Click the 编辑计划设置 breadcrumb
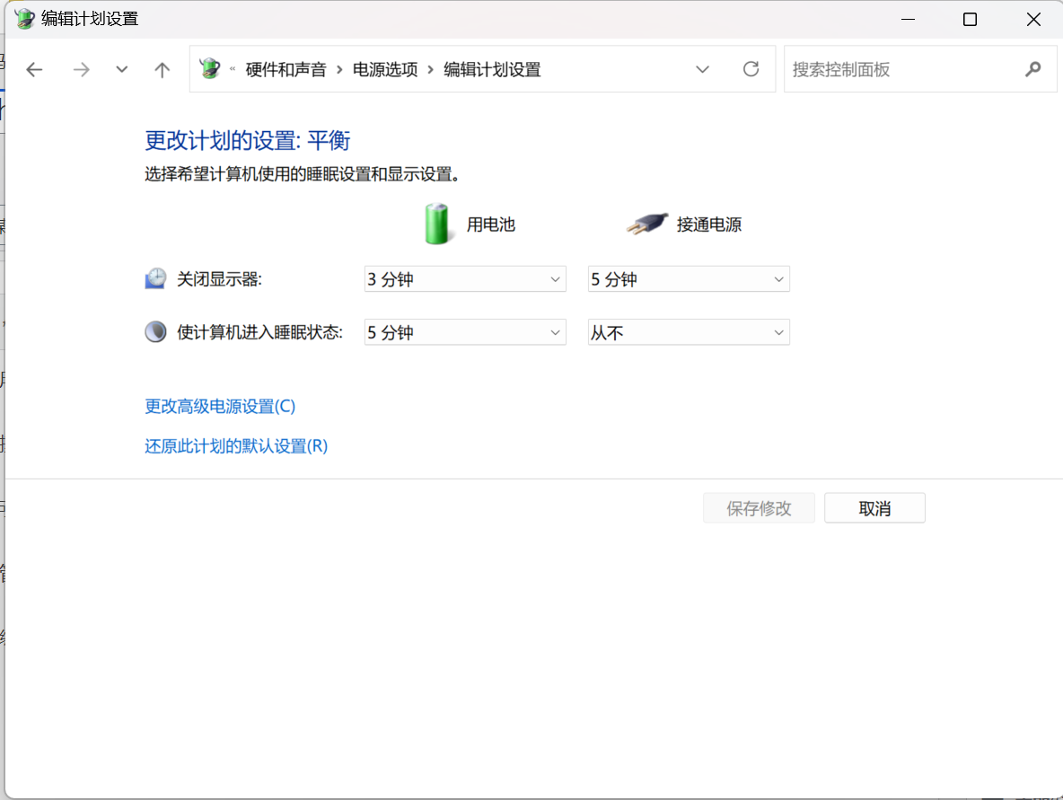 [492, 69]
